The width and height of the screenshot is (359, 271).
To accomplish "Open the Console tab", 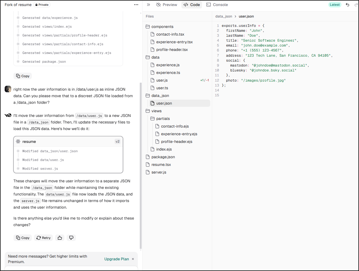I will click(217, 5).
